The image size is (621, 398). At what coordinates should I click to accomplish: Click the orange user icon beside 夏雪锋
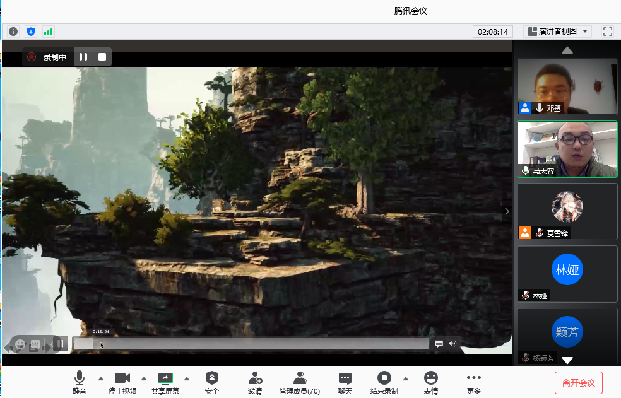525,233
